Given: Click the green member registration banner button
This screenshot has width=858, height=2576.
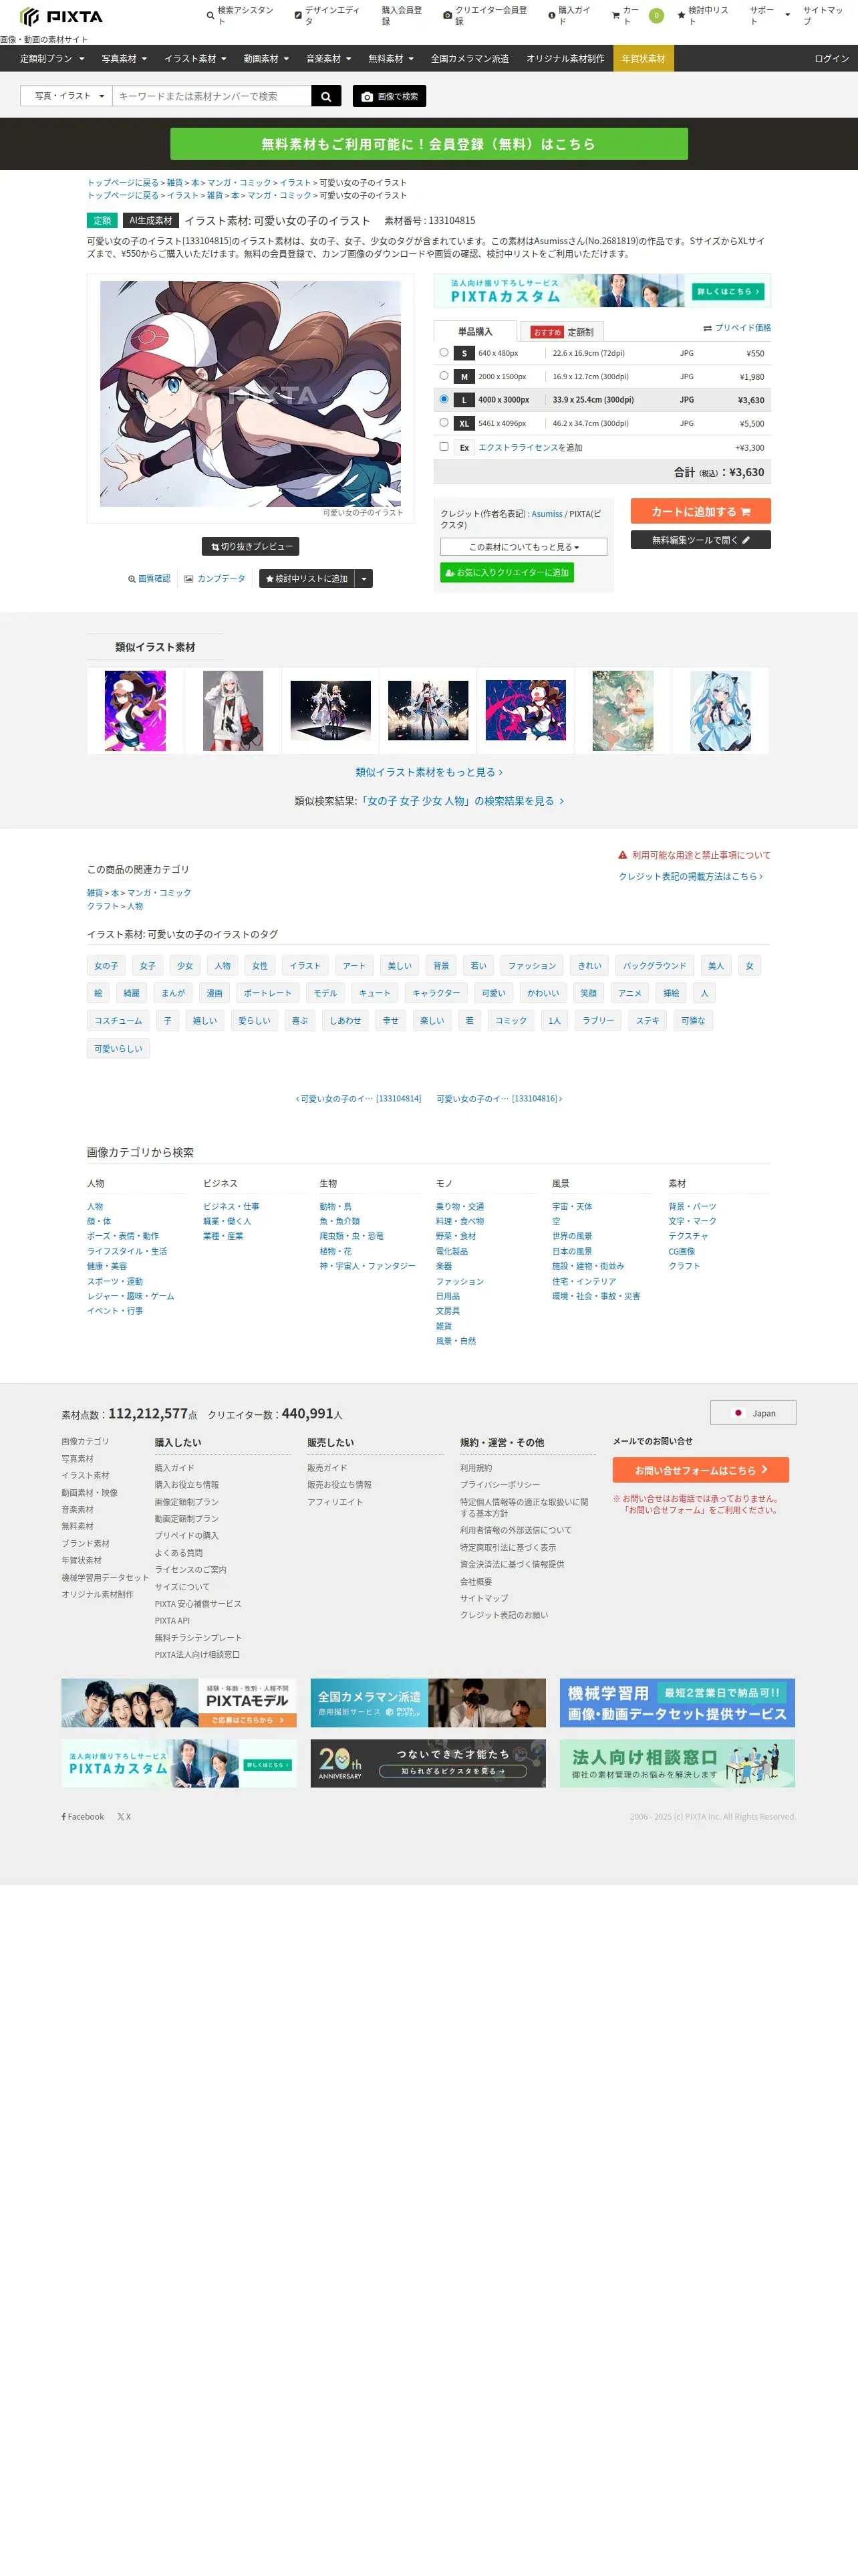Looking at the screenshot, I should coord(428,144).
